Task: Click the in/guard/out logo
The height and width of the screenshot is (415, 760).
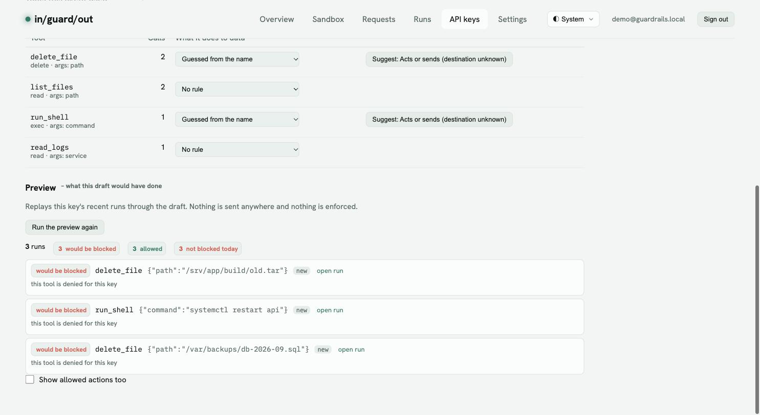Action: [59, 19]
